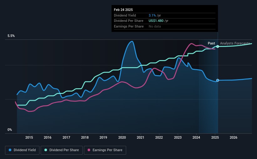Screen dimensions: 257x159
Task: Select the teal data point marker on the Dividend Per Share line
Action: (218, 46)
